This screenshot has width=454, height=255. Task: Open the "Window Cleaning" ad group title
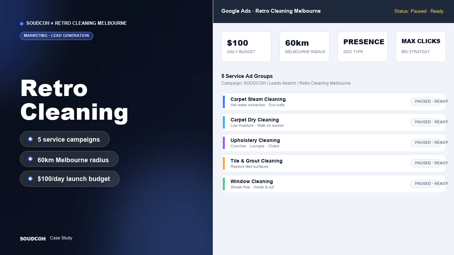pyautogui.click(x=252, y=181)
